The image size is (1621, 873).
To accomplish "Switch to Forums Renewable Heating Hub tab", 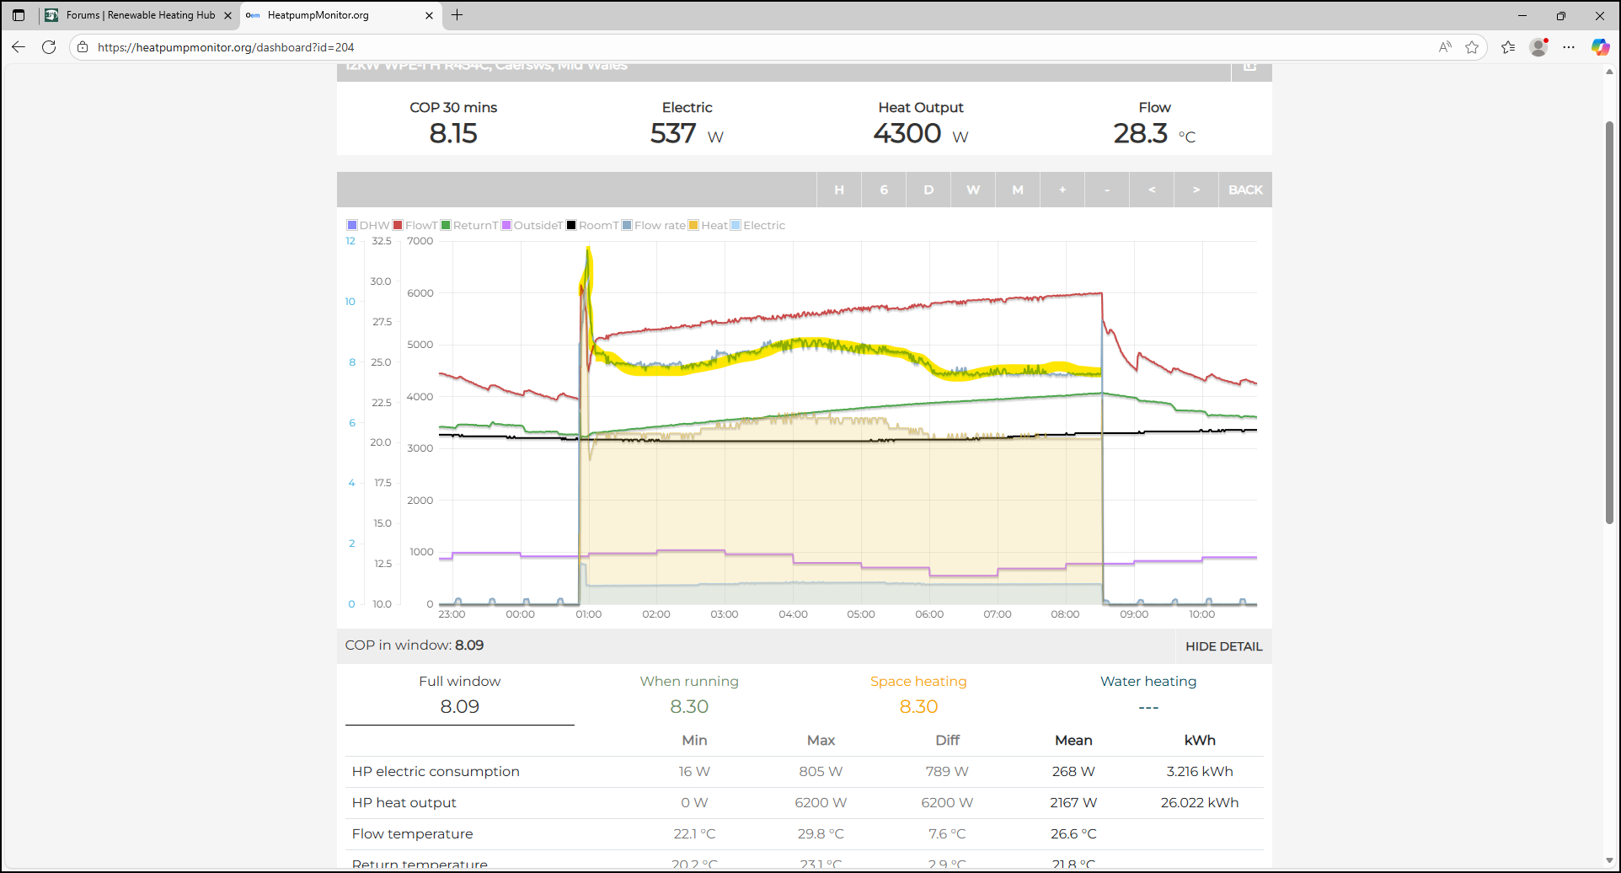I will coord(140,15).
